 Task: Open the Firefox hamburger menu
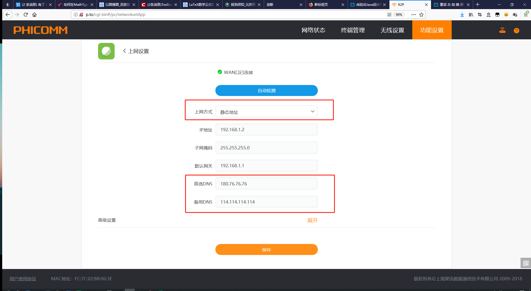pyautogui.click(x=526, y=15)
